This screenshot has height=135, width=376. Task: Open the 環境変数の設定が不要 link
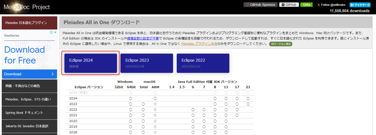pos(143,38)
